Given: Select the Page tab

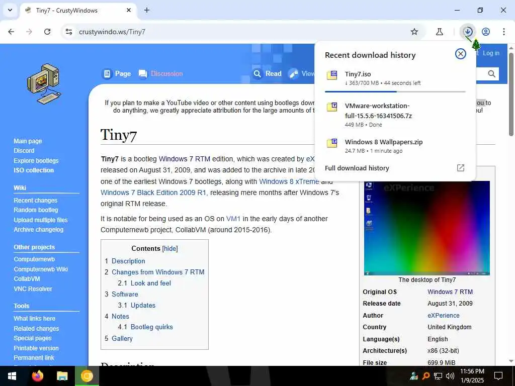Looking at the screenshot, I should pyautogui.click(x=117, y=74).
